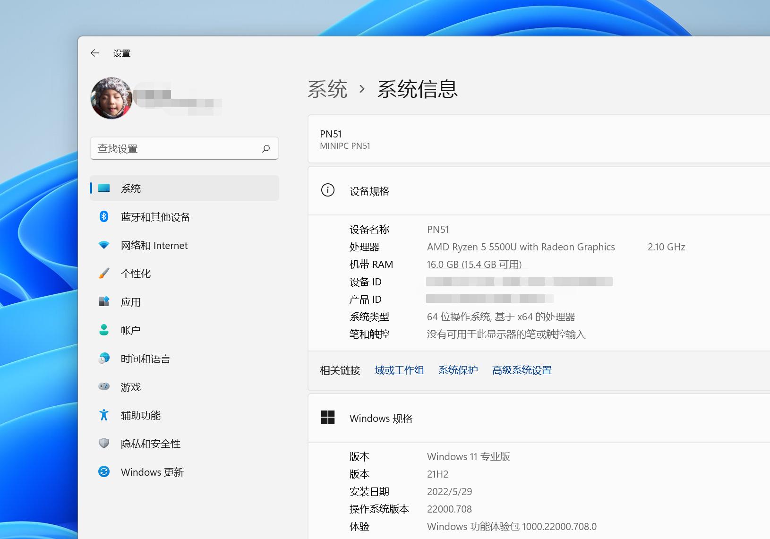770x539 pixels.
Task: Click the Windows logo beside Windows 规格
Action: pyautogui.click(x=328, y=418)
